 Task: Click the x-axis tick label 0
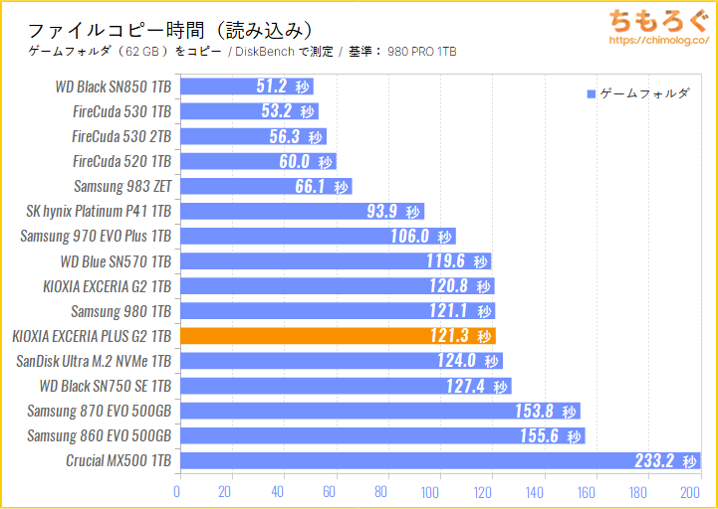click(177, 492)
